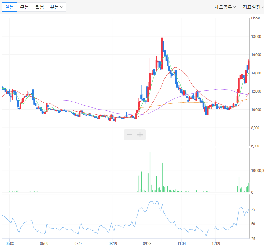Open the 지표설정 indicator settings dropdown
This screenshot has width=264, height=247.
[x=253, y=7]
